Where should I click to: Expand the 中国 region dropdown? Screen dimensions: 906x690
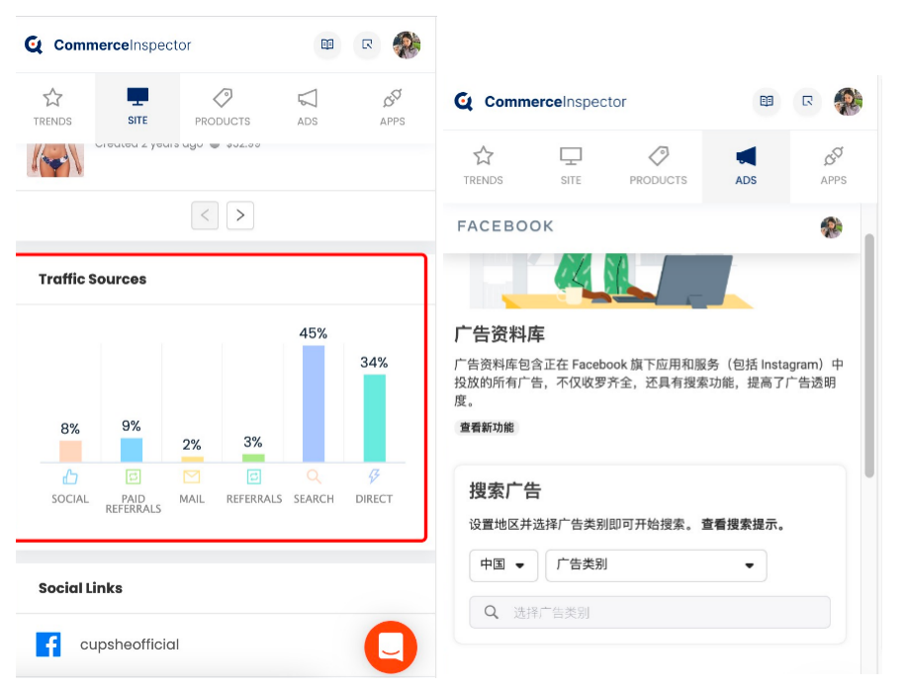[x=503, y=565]
